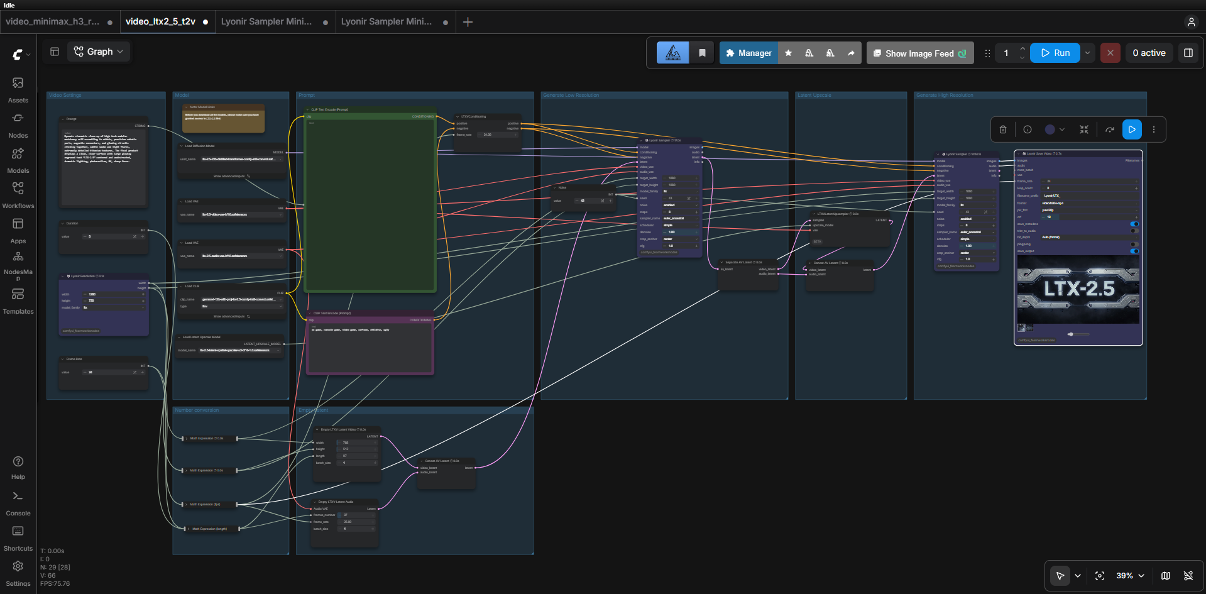Delete the selected node with the trash icon
Viewport: 1206px width, 594px height.
tap(1003, 129)
